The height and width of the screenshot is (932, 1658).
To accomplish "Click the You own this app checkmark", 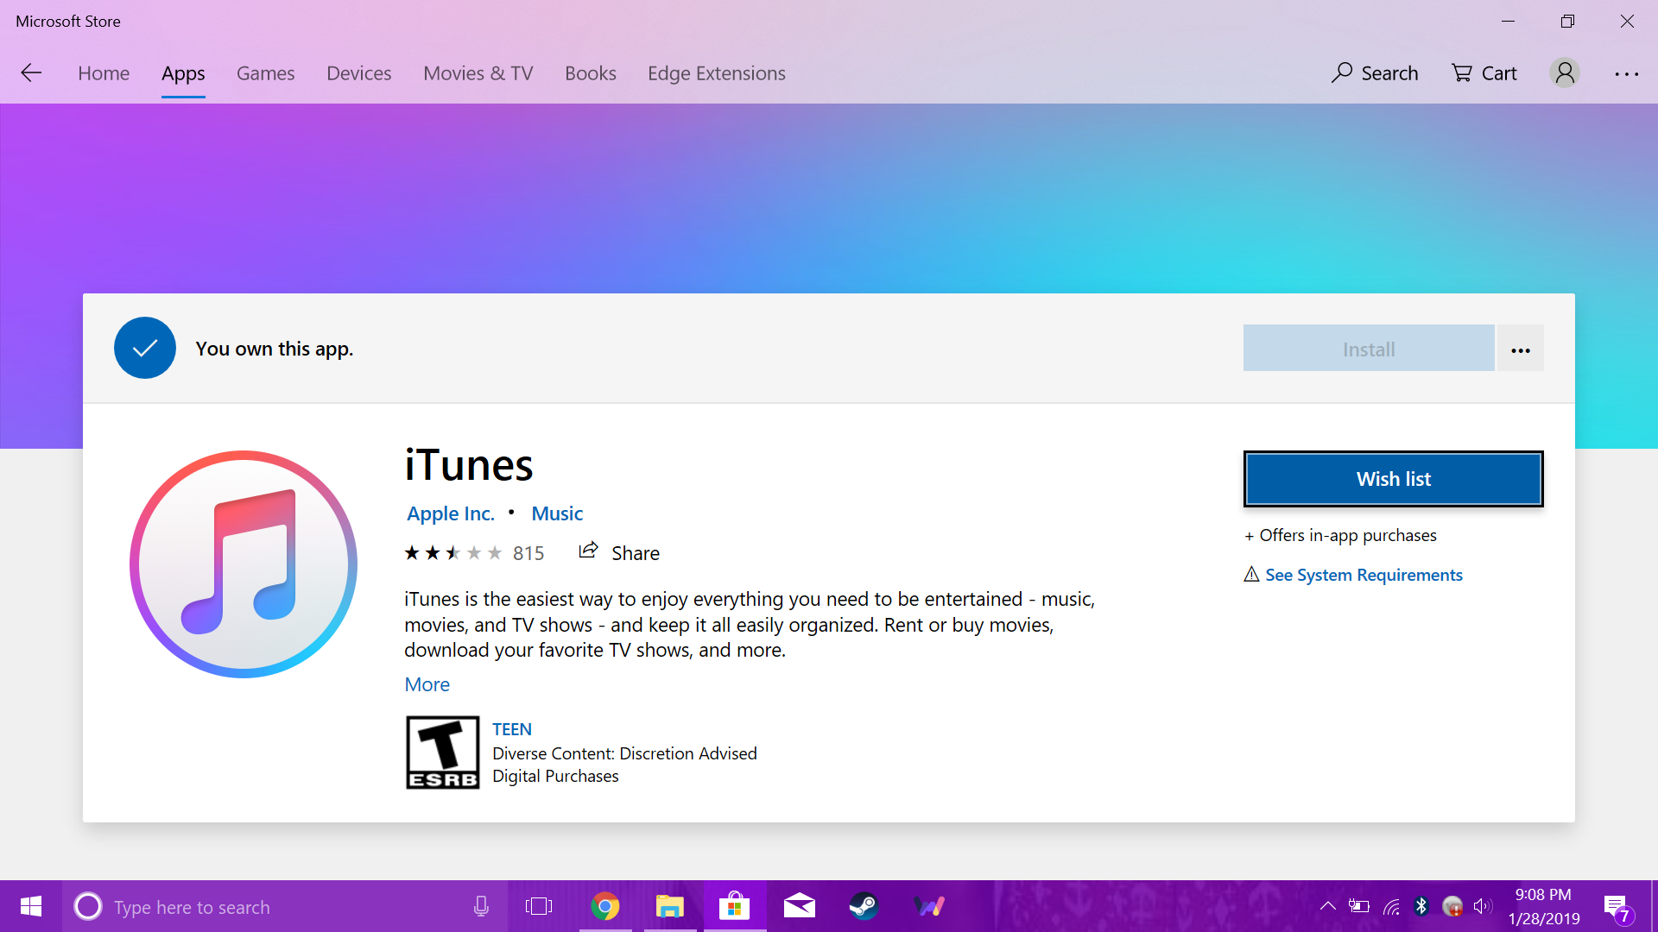I will (145, 348).
